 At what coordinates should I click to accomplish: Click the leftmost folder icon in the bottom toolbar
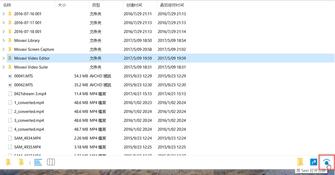click(8, 162)
